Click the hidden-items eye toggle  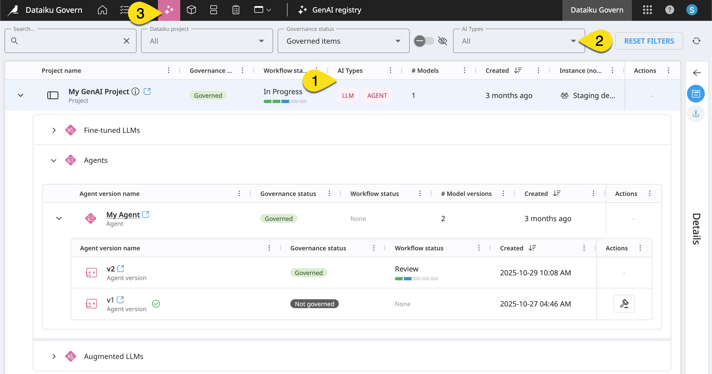(442, 41)
